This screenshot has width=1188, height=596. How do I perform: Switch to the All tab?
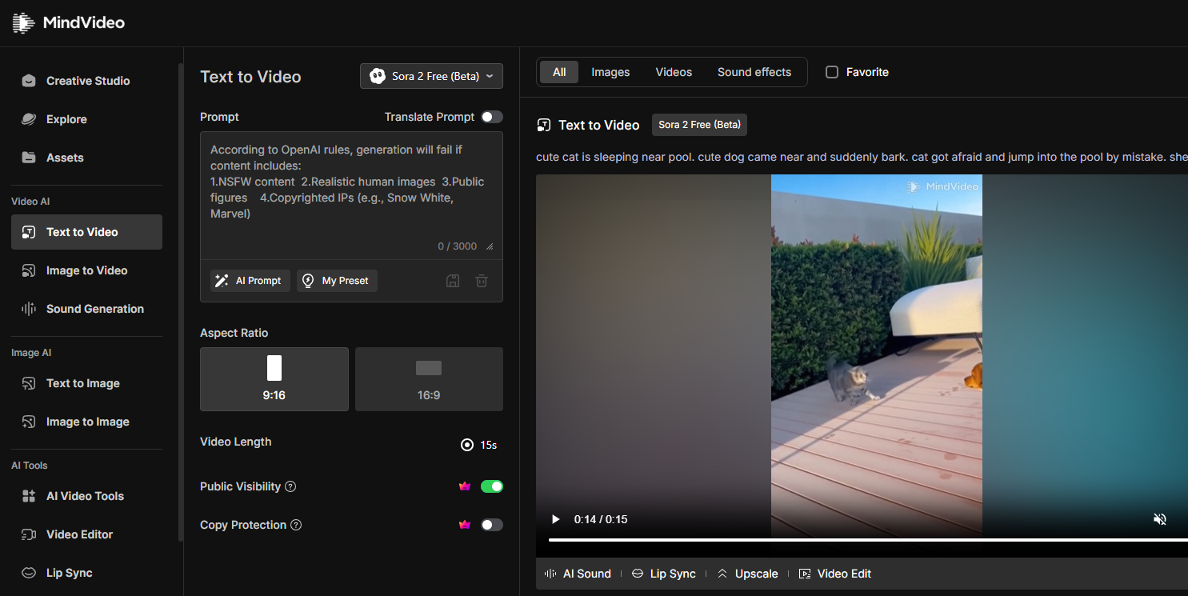tap(559, 72)
